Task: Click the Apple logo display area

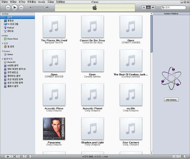Action: pos(95,7)
